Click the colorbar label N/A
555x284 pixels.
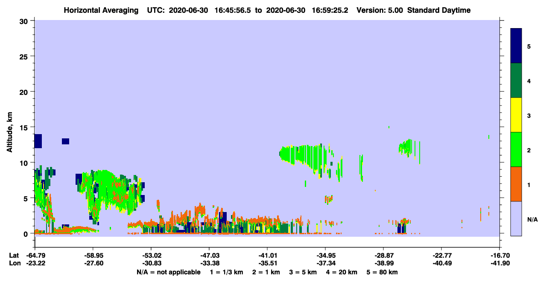click(532, 219)
